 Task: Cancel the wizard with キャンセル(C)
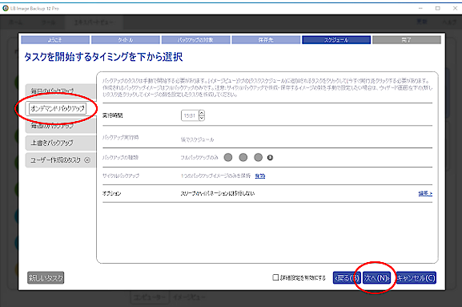416,278
